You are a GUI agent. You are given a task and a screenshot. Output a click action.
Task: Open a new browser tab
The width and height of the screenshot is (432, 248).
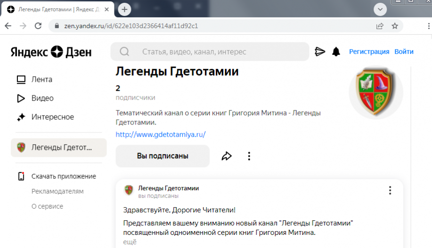pos(124,9)
